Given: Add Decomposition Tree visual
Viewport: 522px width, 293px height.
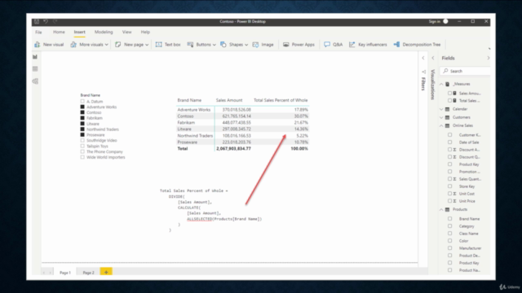Looking at the screenshot, I should pos(417,45).
